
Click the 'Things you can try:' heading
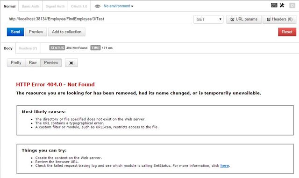pyautogui.click(x=44, y=151)
